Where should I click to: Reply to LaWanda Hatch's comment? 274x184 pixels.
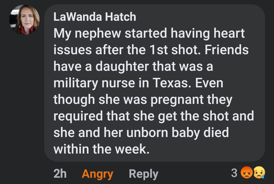143,174
